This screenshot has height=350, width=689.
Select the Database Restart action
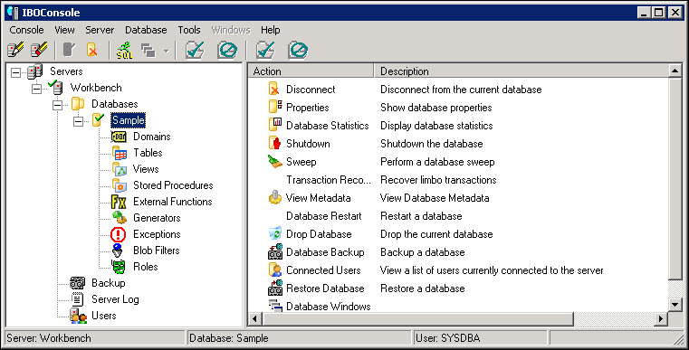point(324,216)
